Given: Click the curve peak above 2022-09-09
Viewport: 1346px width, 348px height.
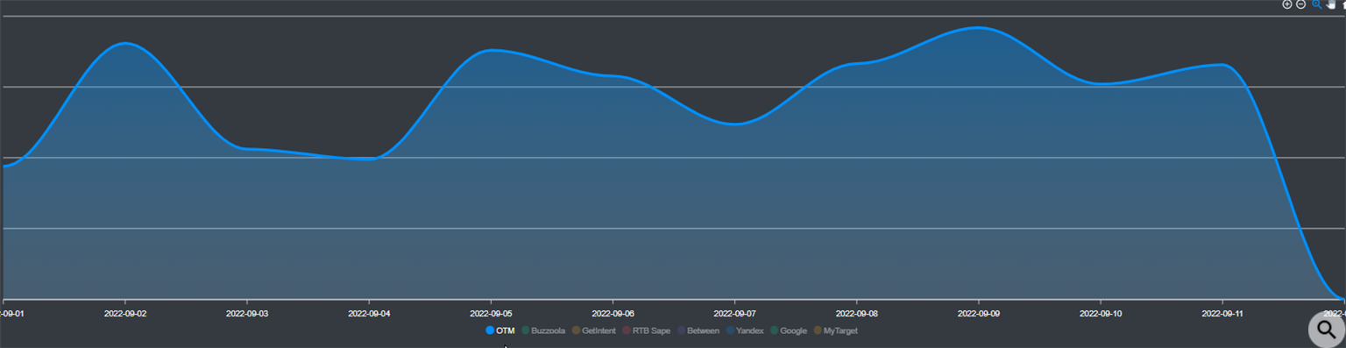Looking at the screenshot, I should (979, 27).
